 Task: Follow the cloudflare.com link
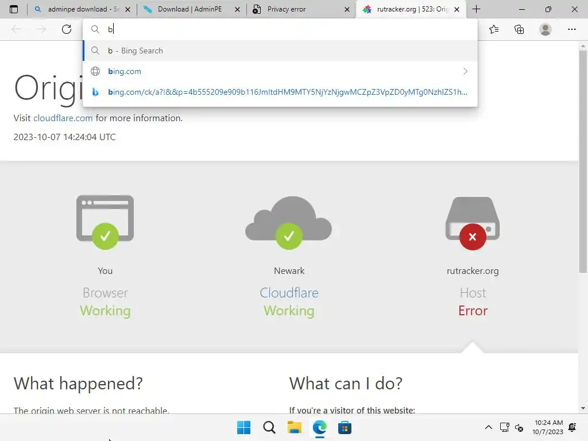63,118
